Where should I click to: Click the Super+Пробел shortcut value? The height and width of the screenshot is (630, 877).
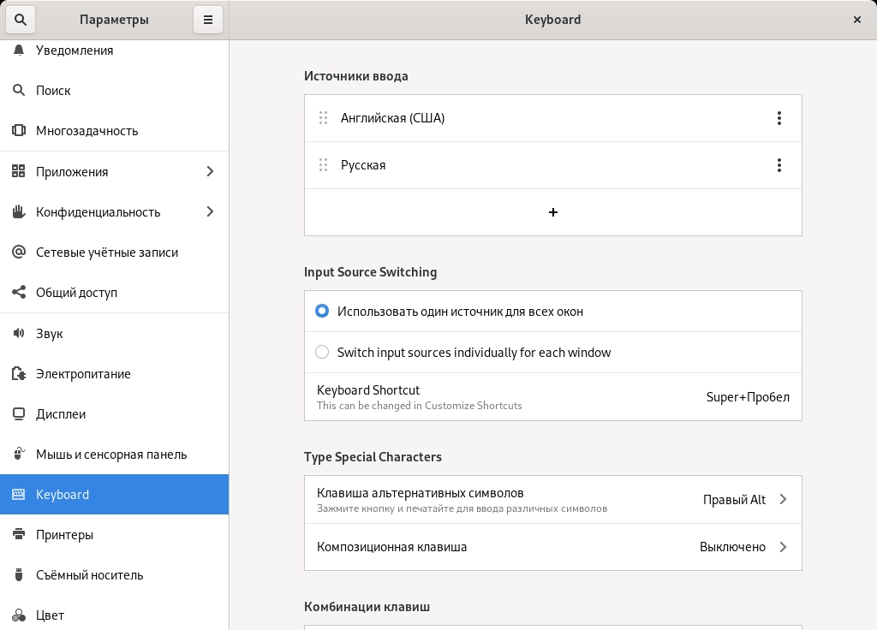coord(748,397)
